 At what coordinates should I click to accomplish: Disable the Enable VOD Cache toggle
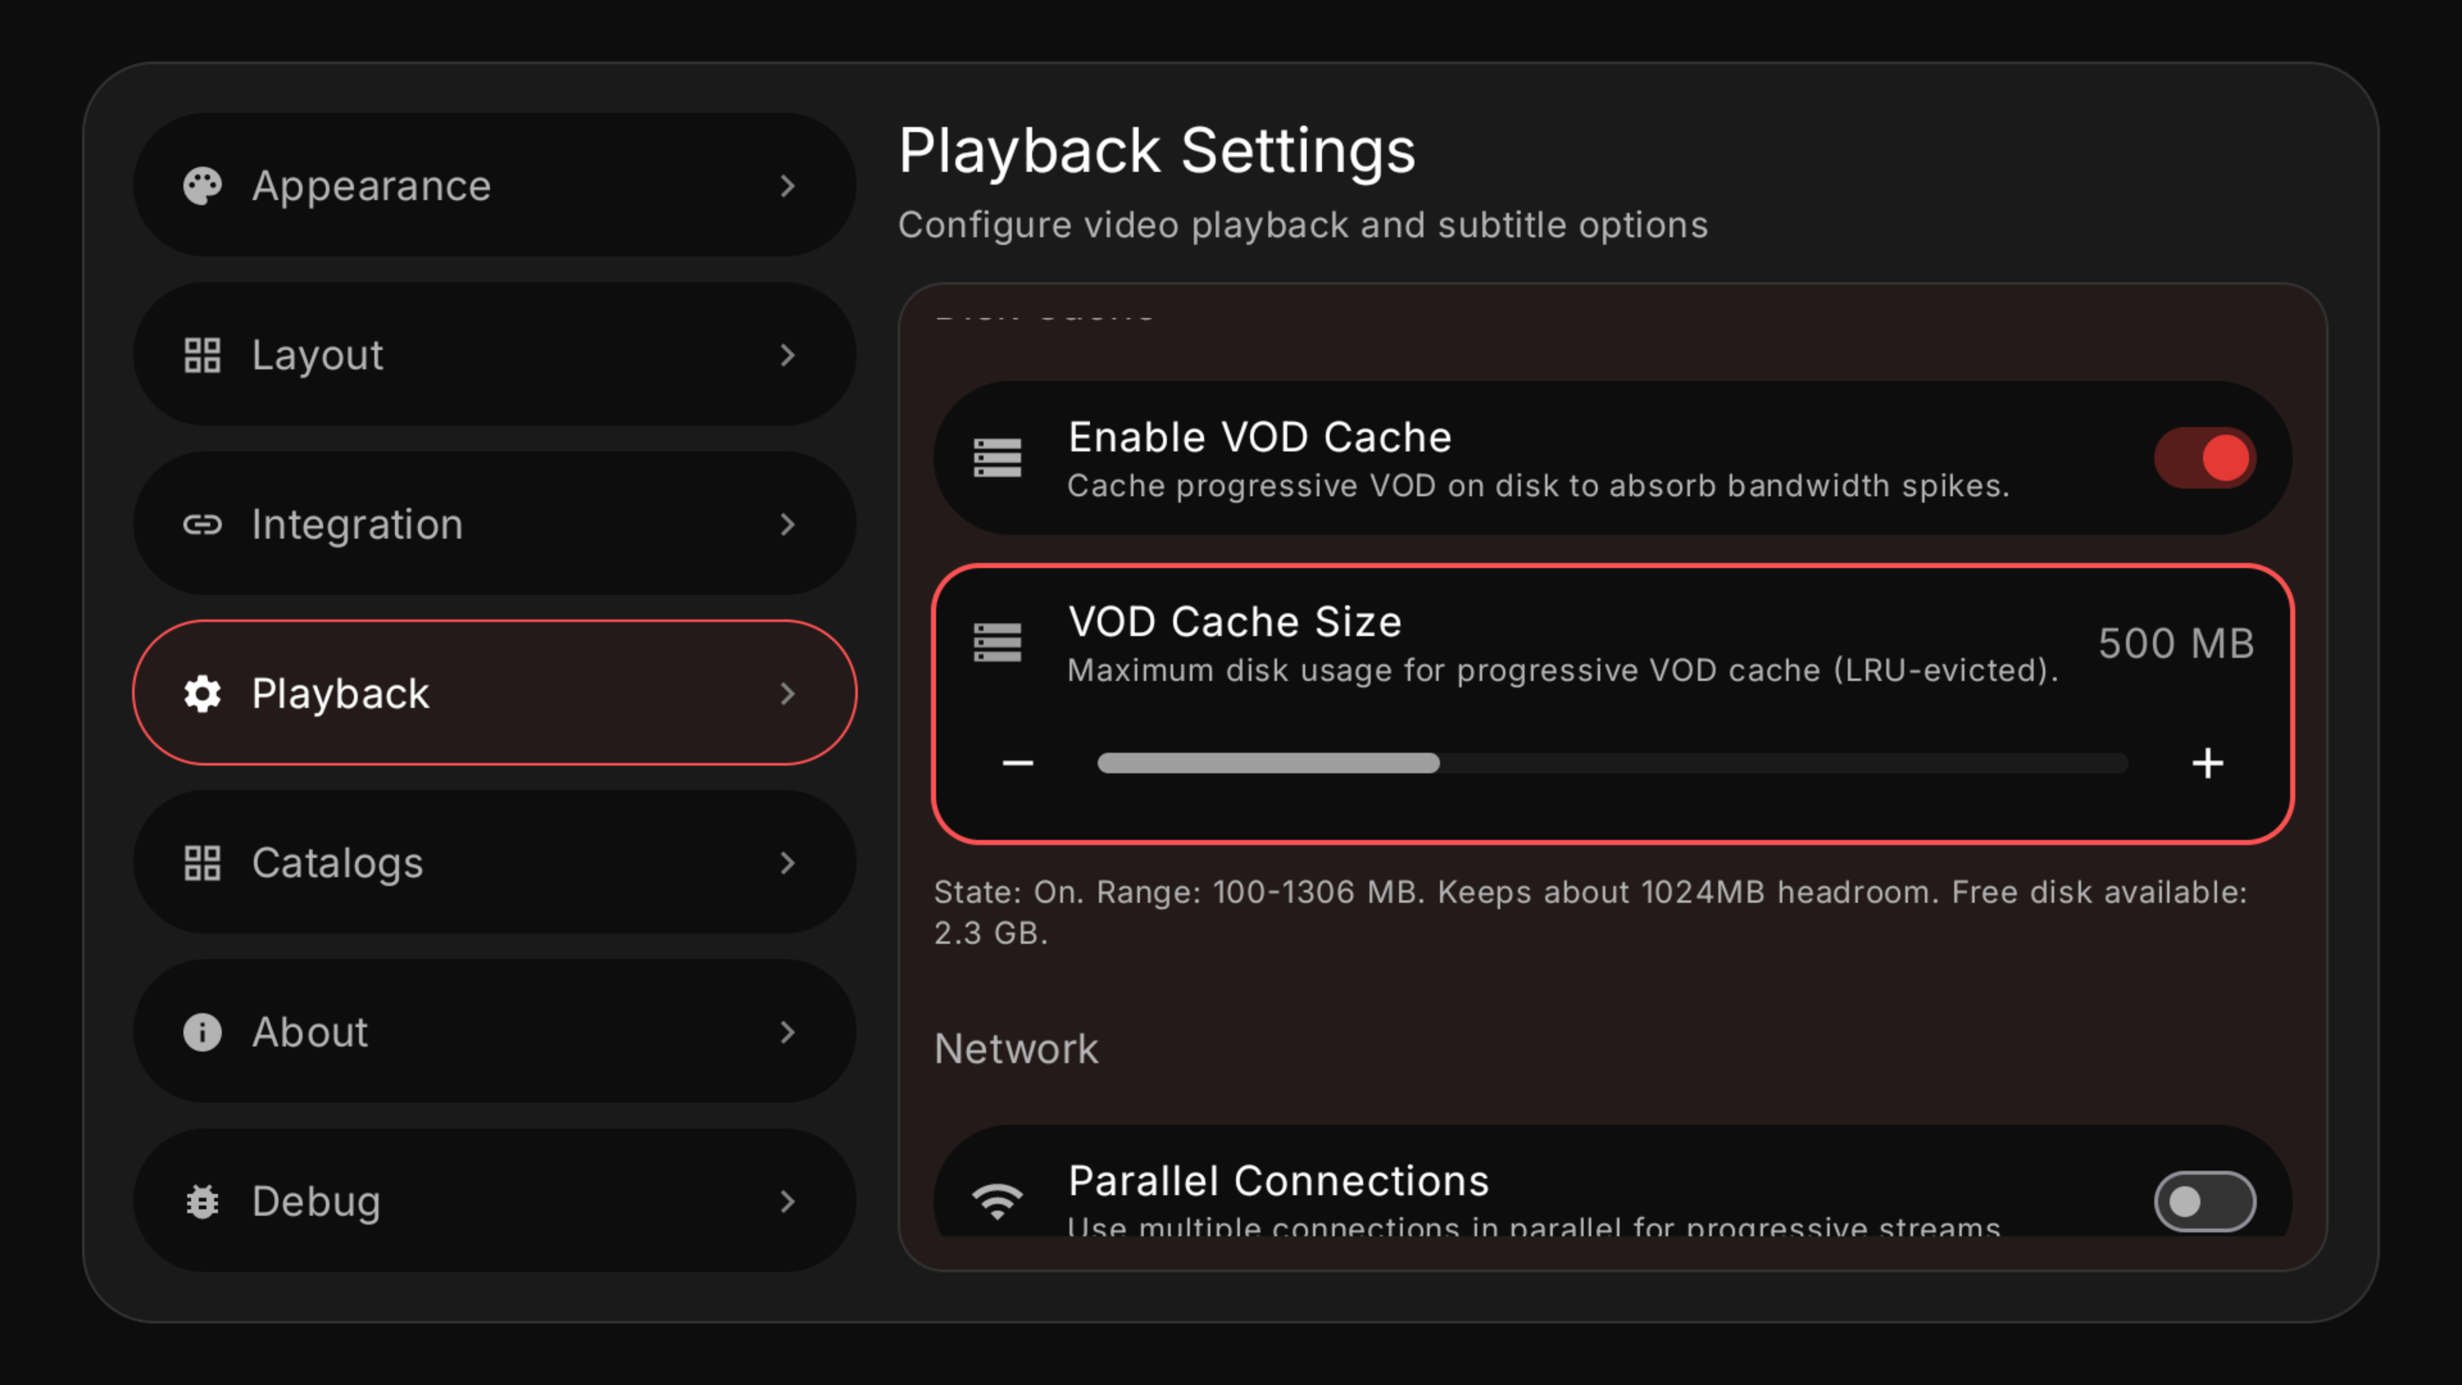[2204, 458]
